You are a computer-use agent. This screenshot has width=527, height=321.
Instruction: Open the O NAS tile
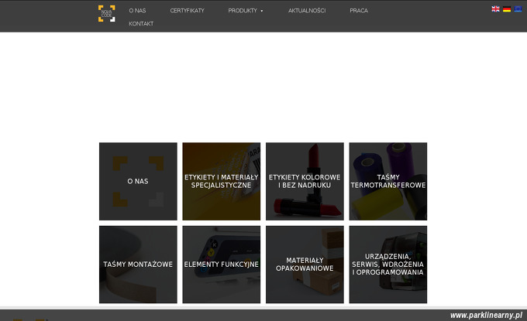[x=138, y=182]
